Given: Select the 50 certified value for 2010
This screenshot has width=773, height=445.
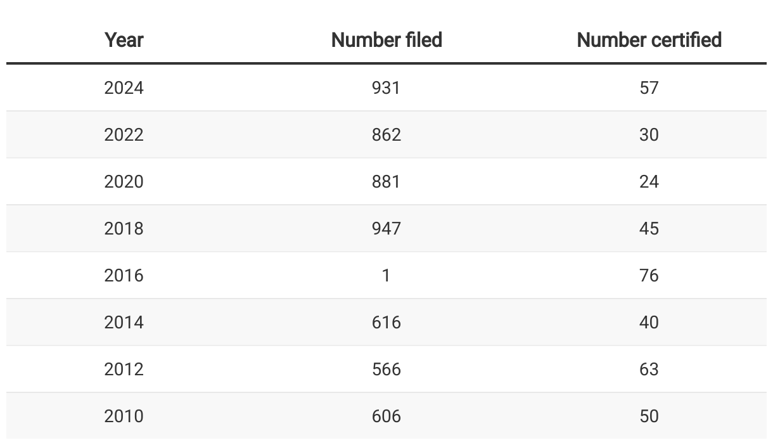Looking at the screenshot, I should pyautogui.click(x=649, y=416).
